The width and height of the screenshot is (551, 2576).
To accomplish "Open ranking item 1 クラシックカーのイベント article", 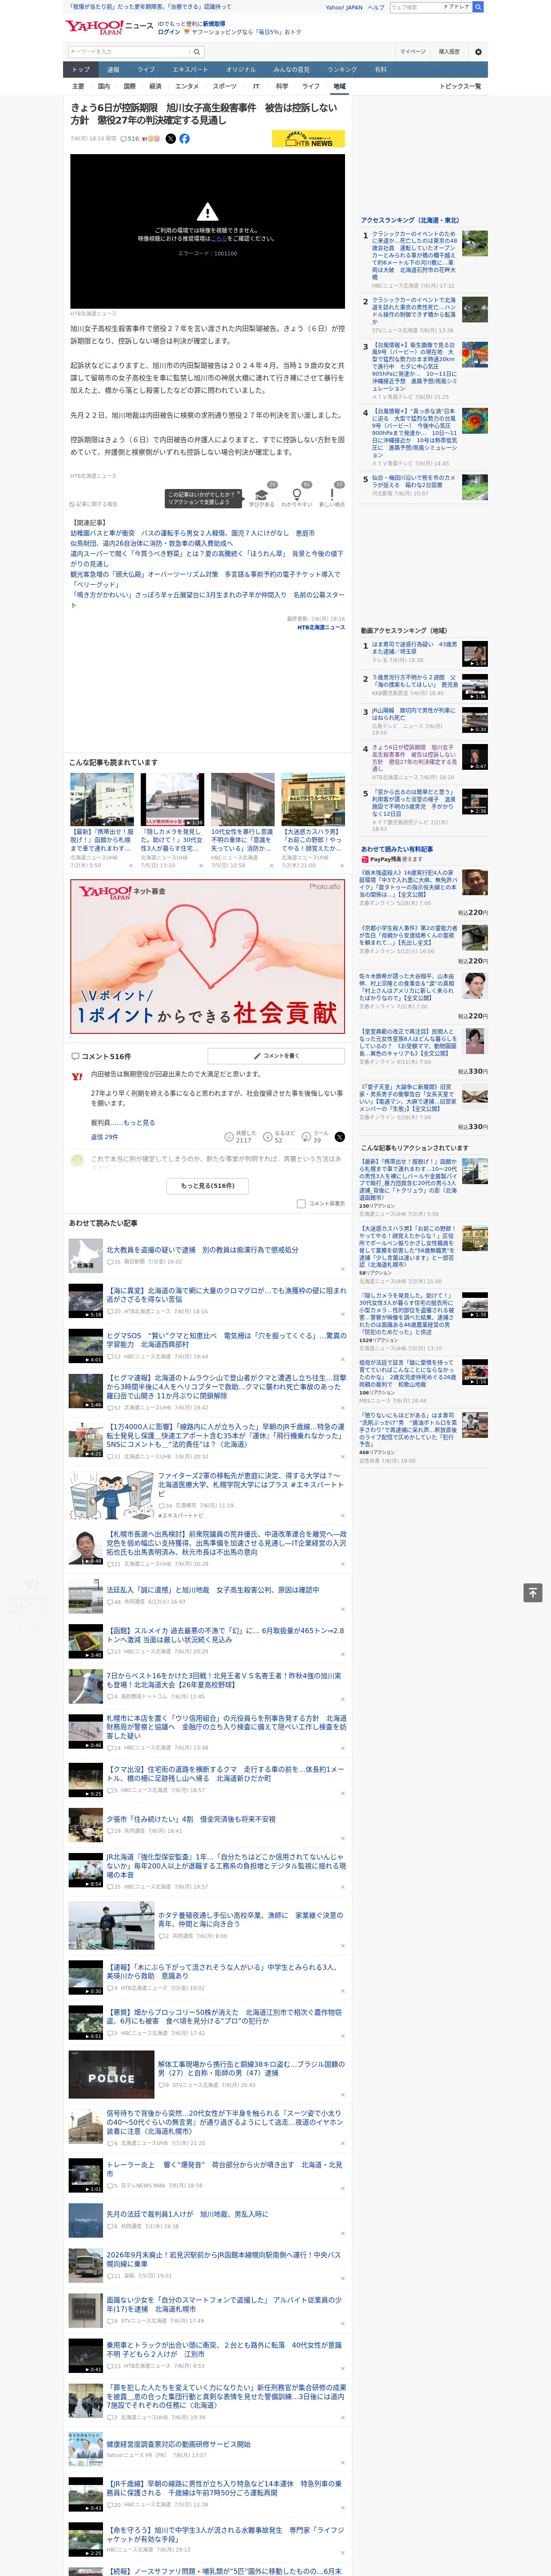I will coord(414,255).
